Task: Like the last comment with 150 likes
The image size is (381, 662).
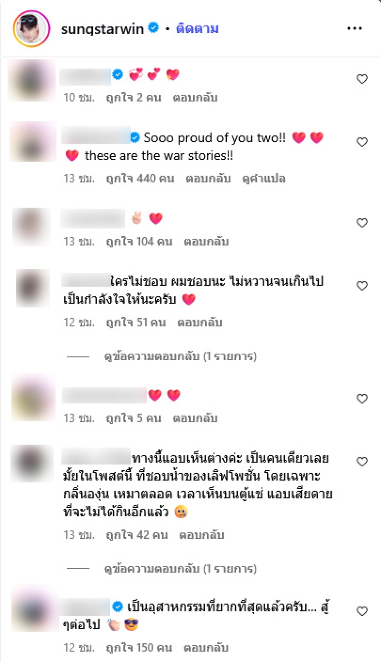Action: point(362,611)
